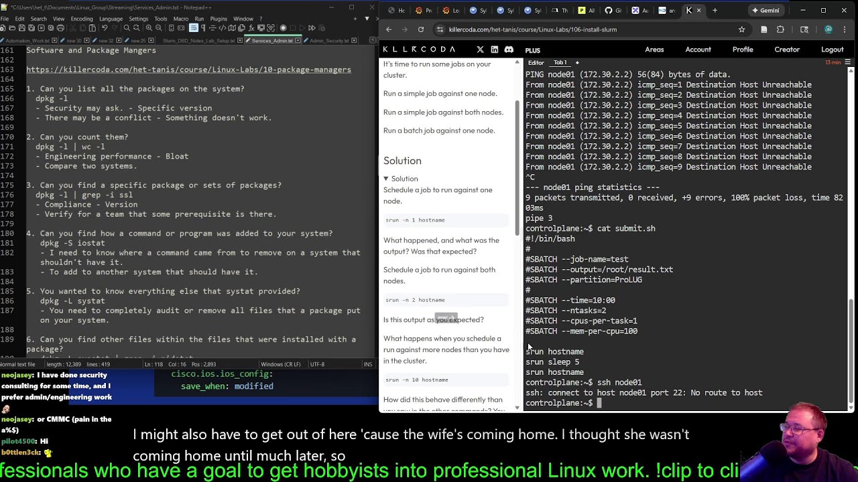Click the Killercoda logo
858x482 pixels.
pyautogui.click(x=419, y=50)
